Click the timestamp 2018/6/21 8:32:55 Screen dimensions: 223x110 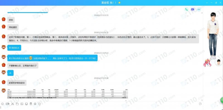point(101,15)
